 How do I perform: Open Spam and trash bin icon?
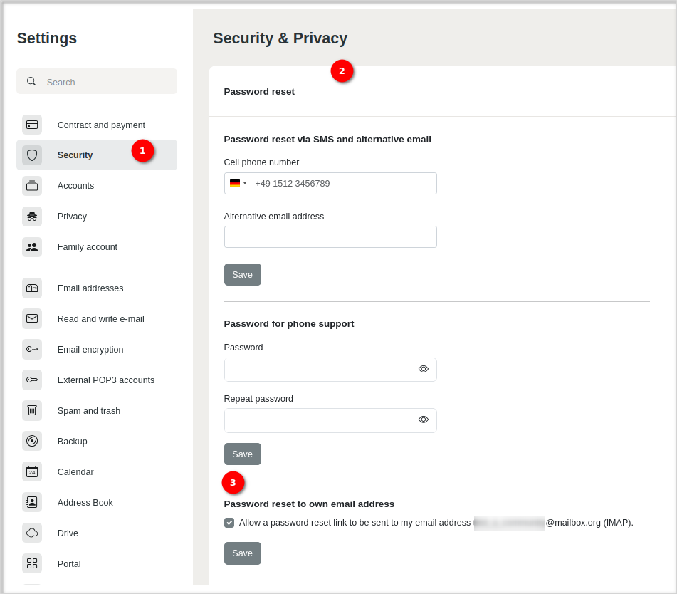click(32, 410)
